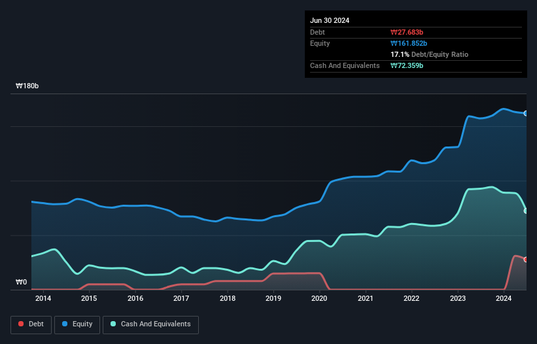This screenshot has height=344, width=537.
Task: Click the Cash endpoint marker on chart
Action: coord(526,211)
